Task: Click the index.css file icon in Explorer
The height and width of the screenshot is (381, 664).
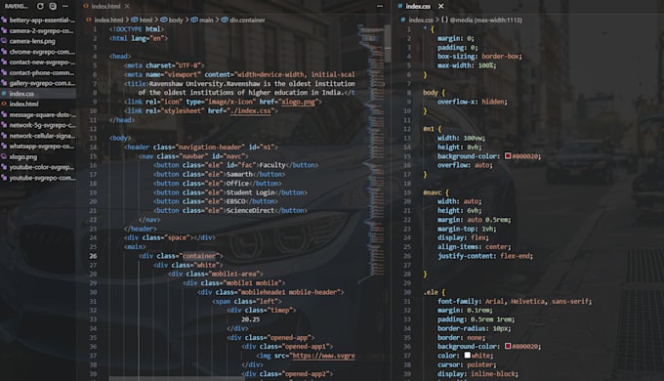Action: click(4, 94)
